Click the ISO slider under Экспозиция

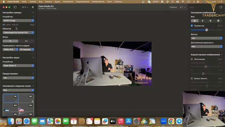tap(206, 74)
